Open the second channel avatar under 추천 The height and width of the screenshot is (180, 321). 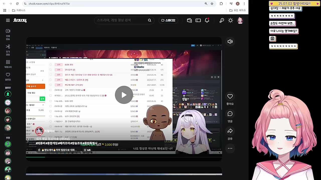pyautogui.click(x=8, y=152)
